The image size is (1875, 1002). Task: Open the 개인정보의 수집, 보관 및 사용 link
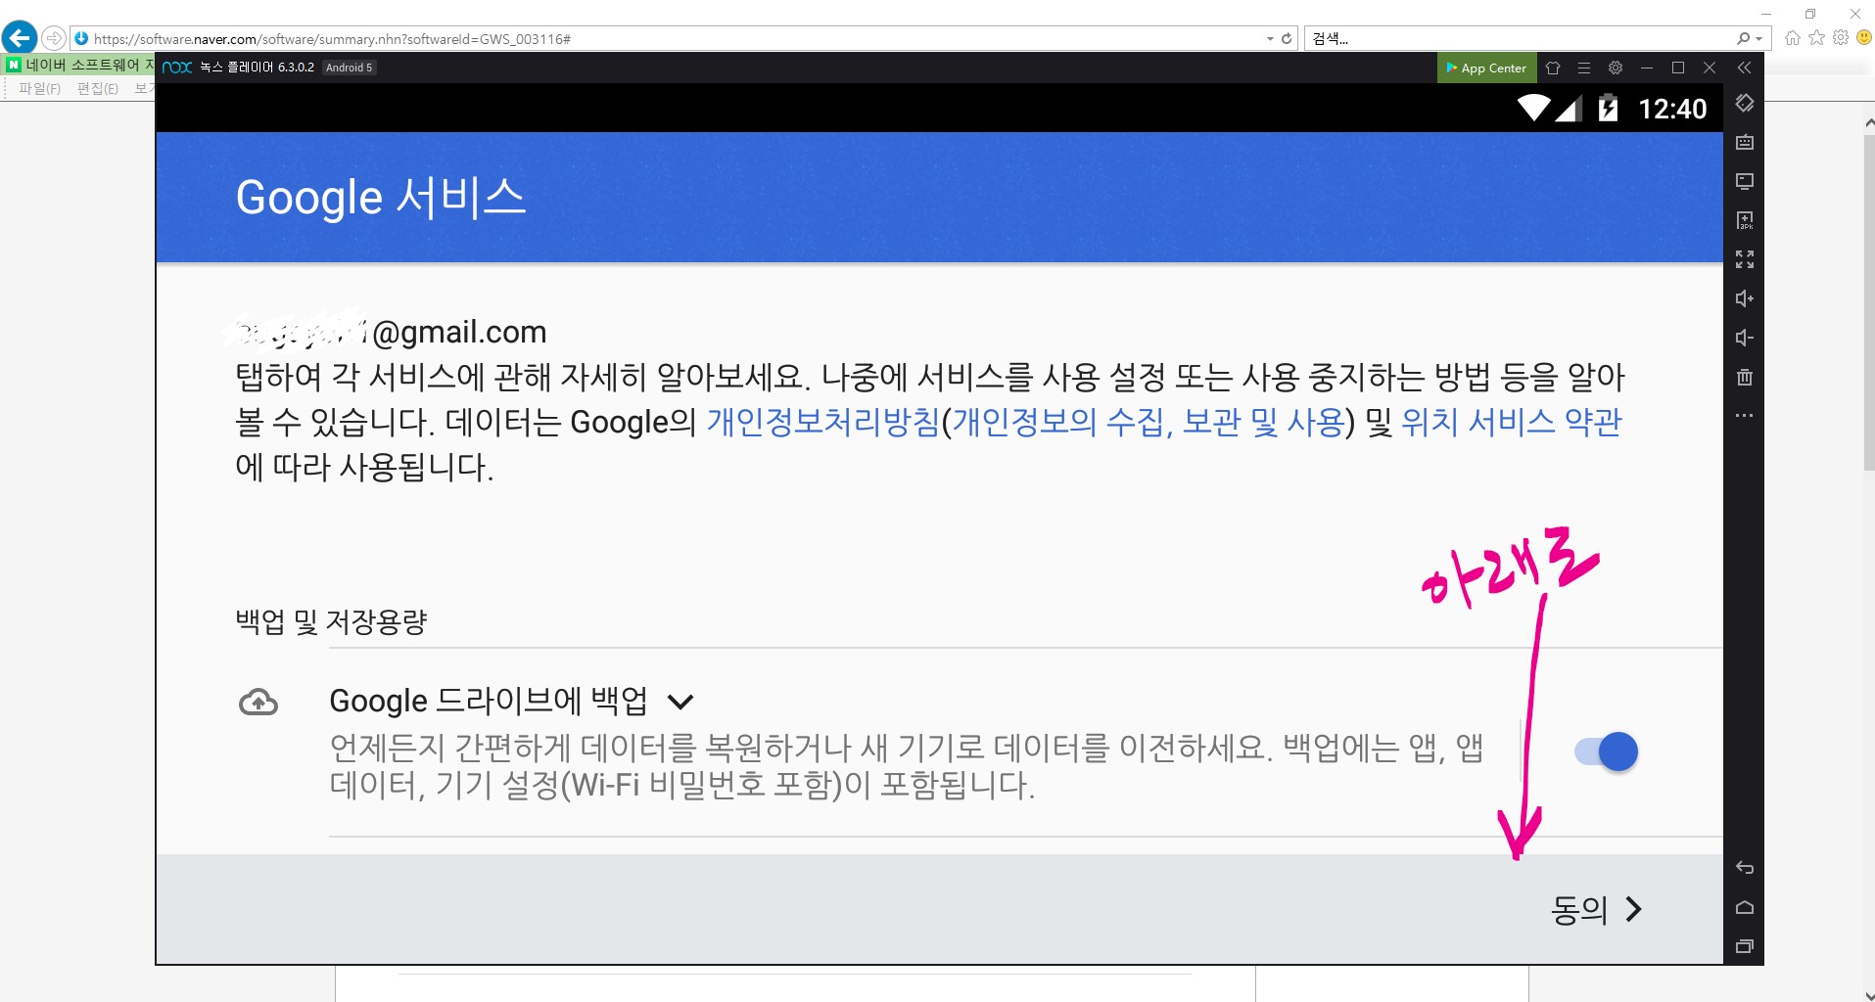1148,422
